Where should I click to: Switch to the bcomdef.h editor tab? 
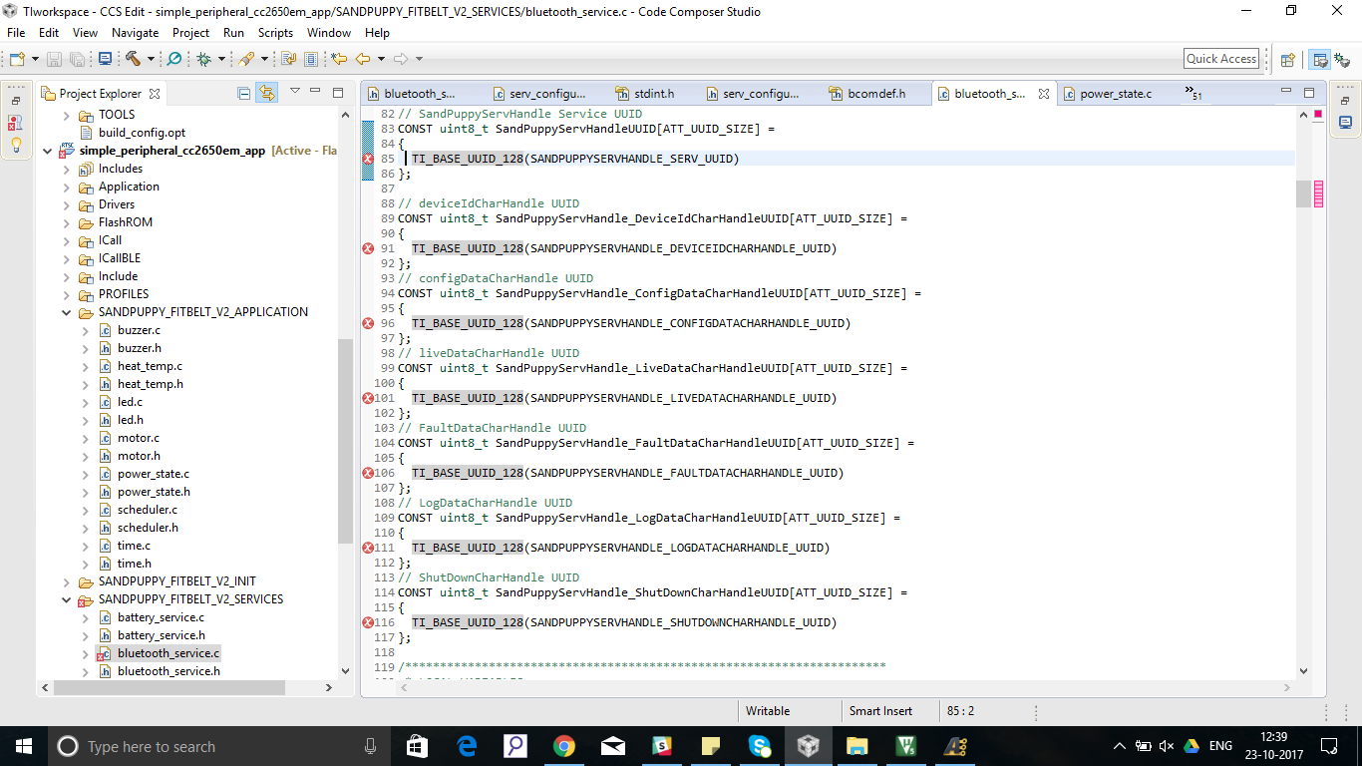tap(875, 94)
